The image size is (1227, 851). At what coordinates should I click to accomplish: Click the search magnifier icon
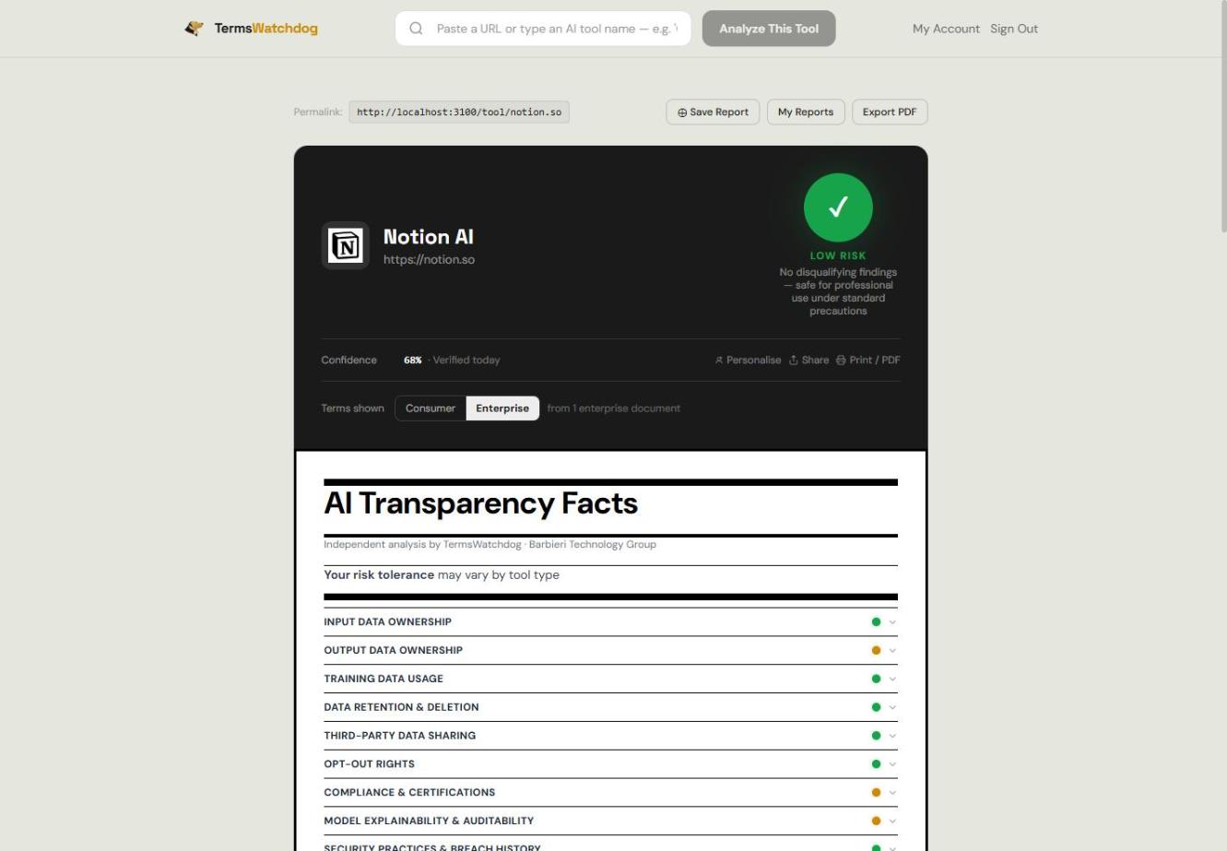pyautogui.click(x=416, y=29)
